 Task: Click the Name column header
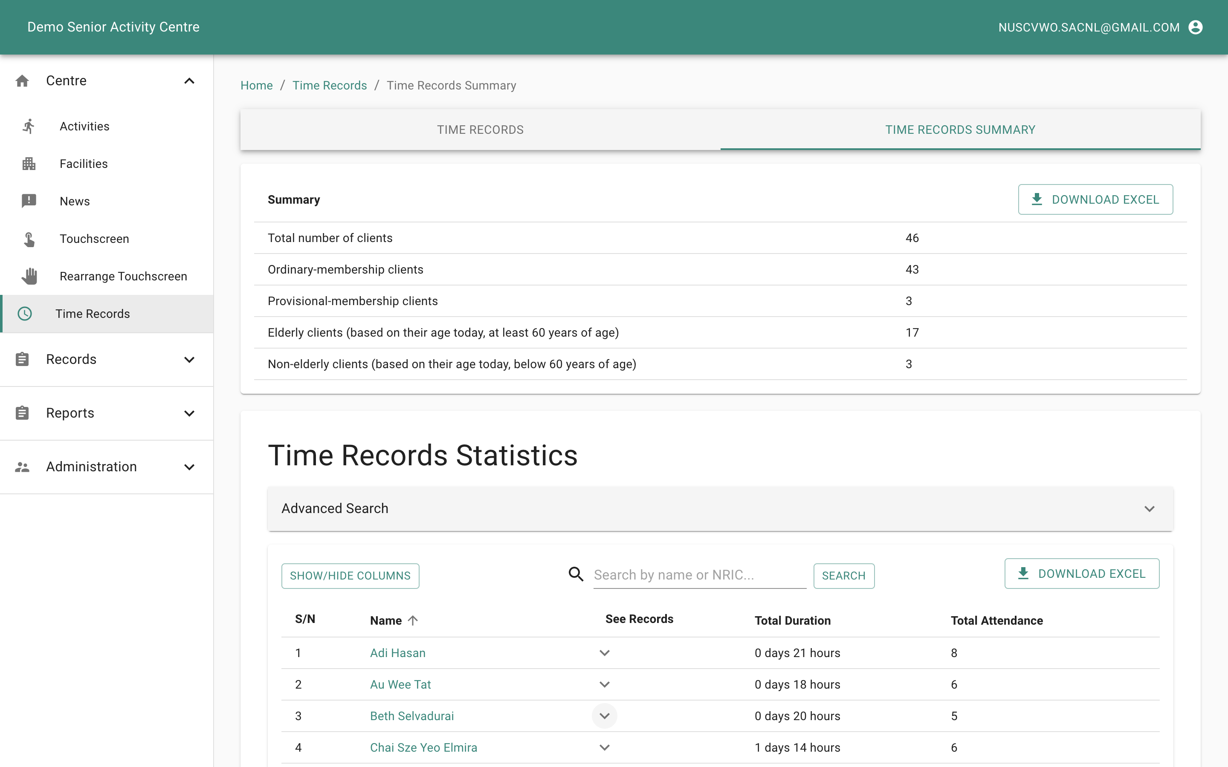click(385, 620)
